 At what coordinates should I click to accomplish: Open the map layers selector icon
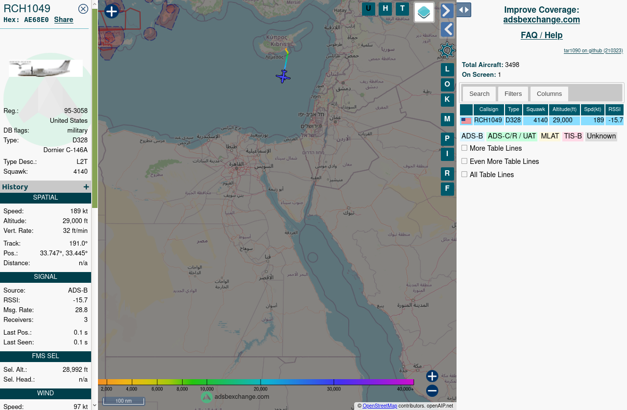point(424,12)
